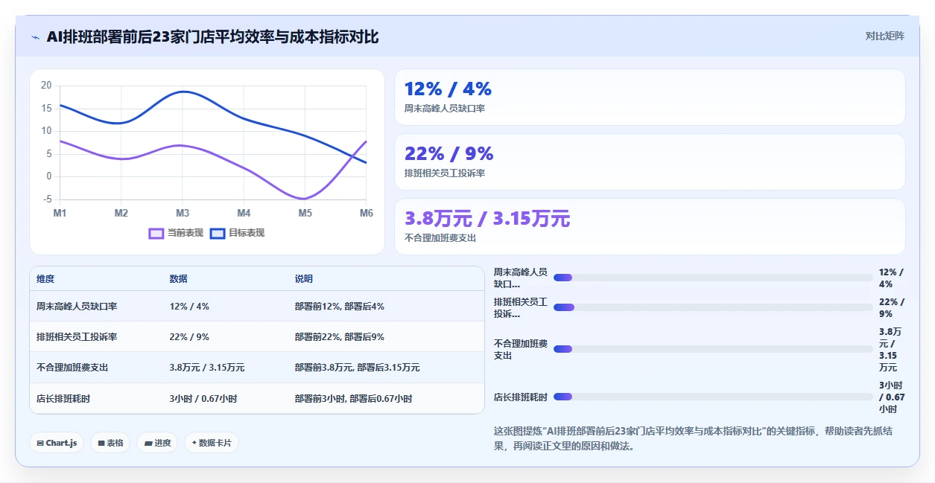The width and height of the screenshot is (935, 483).
Task: Click the cell 部署前3.8万元, 部署后3.15万元
Action: pyautogui.click(x=358, y=368)
